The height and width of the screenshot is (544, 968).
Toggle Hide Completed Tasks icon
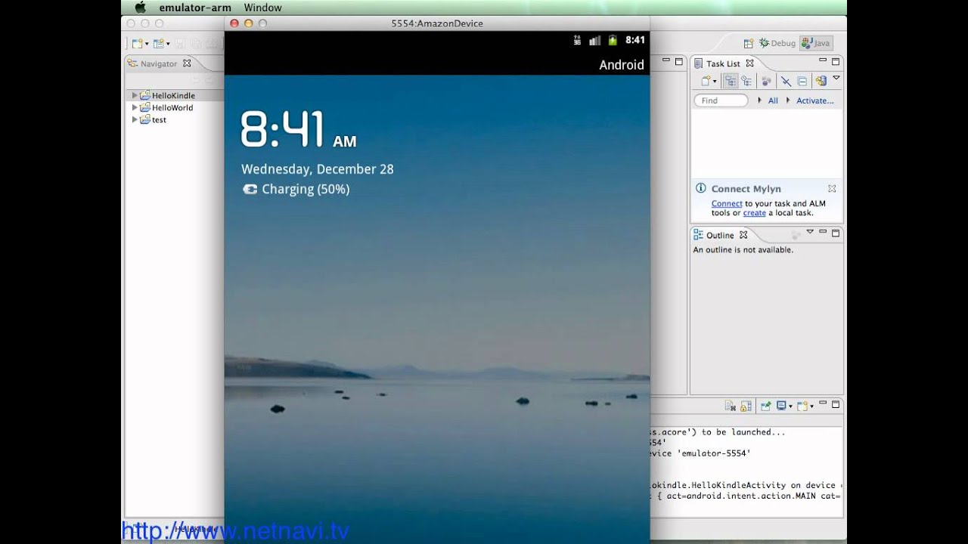[786, 81]
